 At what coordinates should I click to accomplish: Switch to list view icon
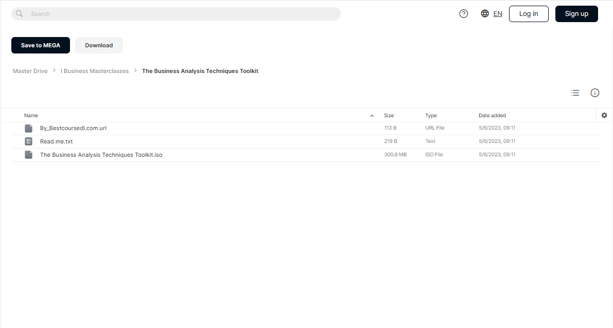575,93
